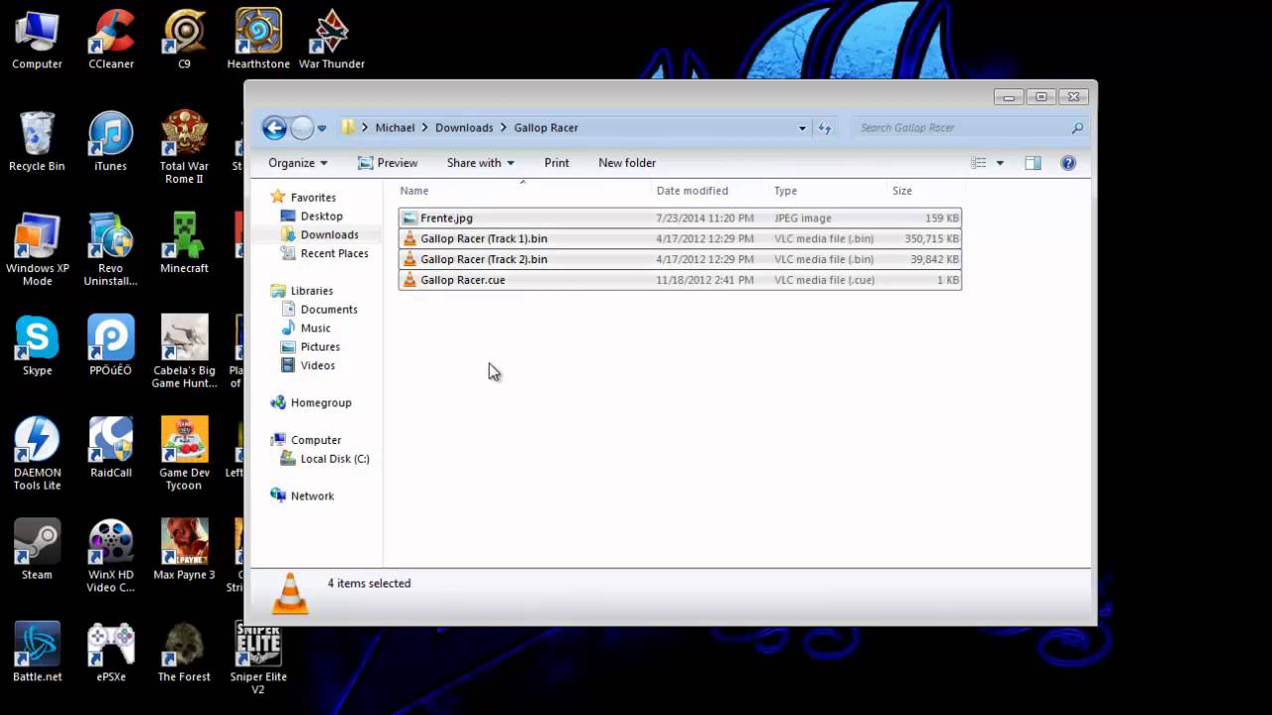The image size is (1272, 715).
Task: Click Gallop Racer in the address breadcrumb
Action: [x=546, y=128]
